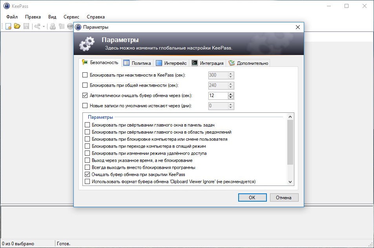Screen dimensions: 374x248
Task: Click the clipboard auto-clear field showing 12
Action: click(218, 96)
